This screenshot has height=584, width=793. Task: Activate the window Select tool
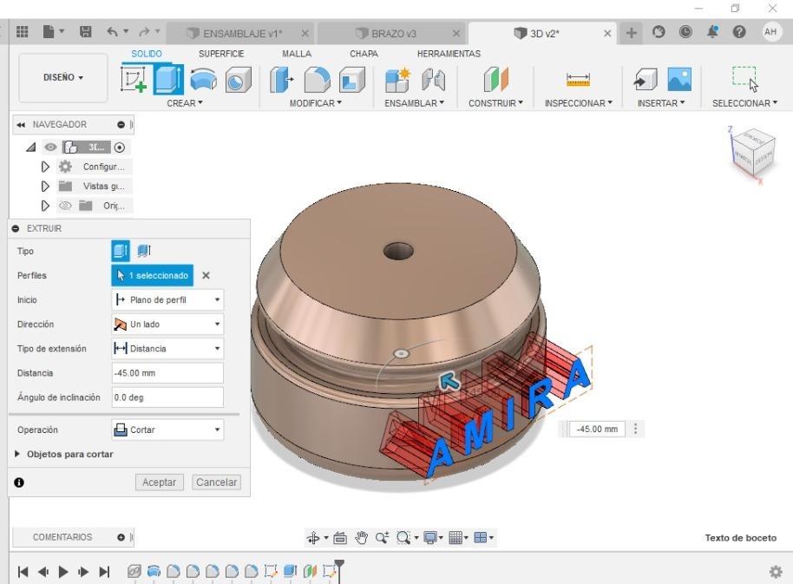(x=745, y=79)
